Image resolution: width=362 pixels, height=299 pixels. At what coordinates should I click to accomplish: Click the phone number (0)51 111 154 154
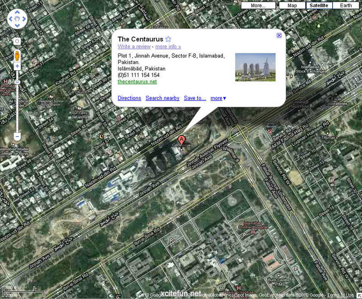139,75
